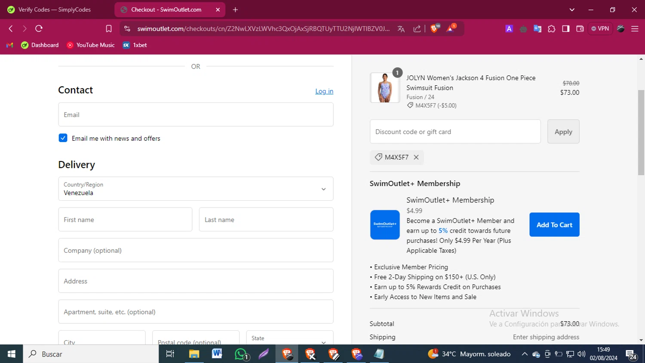This screenshot has height=363, width=645.
Task: Open the notification center icon
Action: coord(631,354)
